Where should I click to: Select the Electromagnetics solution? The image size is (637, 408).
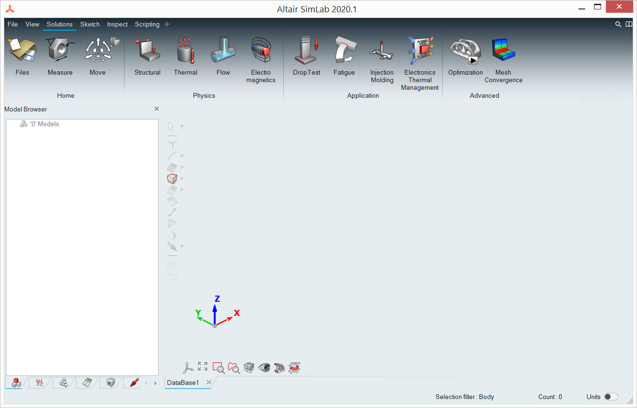tap(261, 60)
